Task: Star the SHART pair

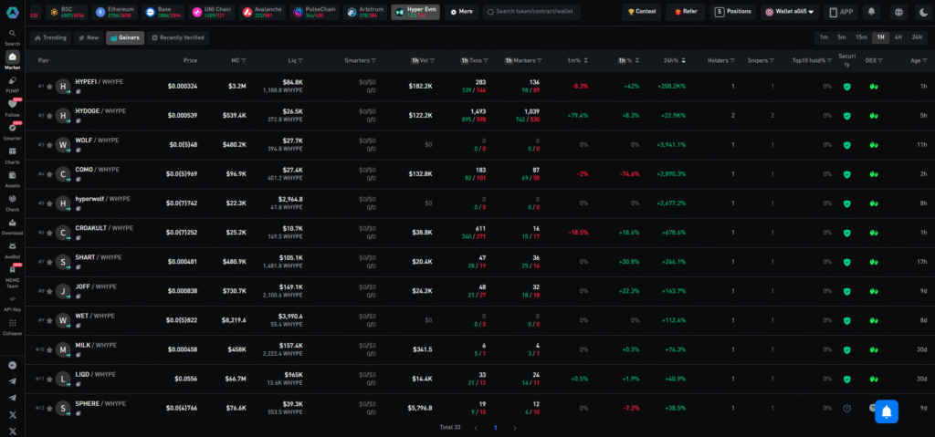Action: tap(49, 262)
